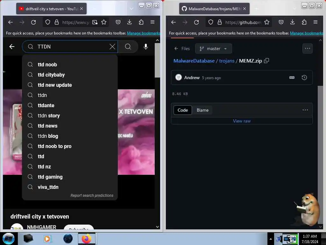Show hidden system tray icons arrow

(x=271, y=239)
